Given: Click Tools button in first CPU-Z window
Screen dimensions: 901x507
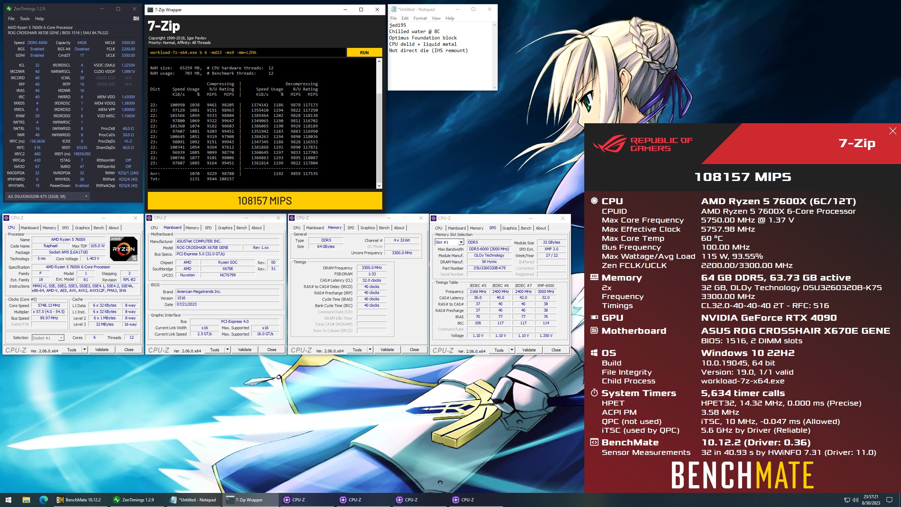Looking at the screenshot, I should (72, 350).
